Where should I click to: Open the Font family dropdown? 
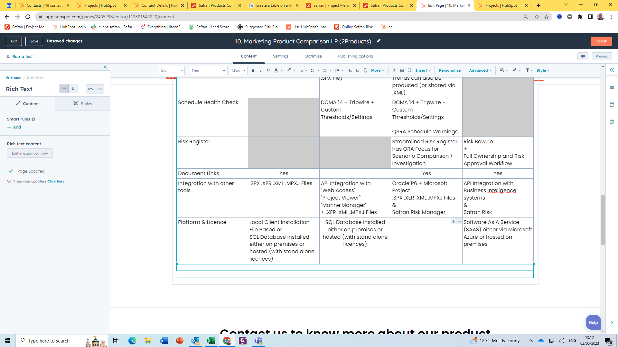[x=209, y=70]
